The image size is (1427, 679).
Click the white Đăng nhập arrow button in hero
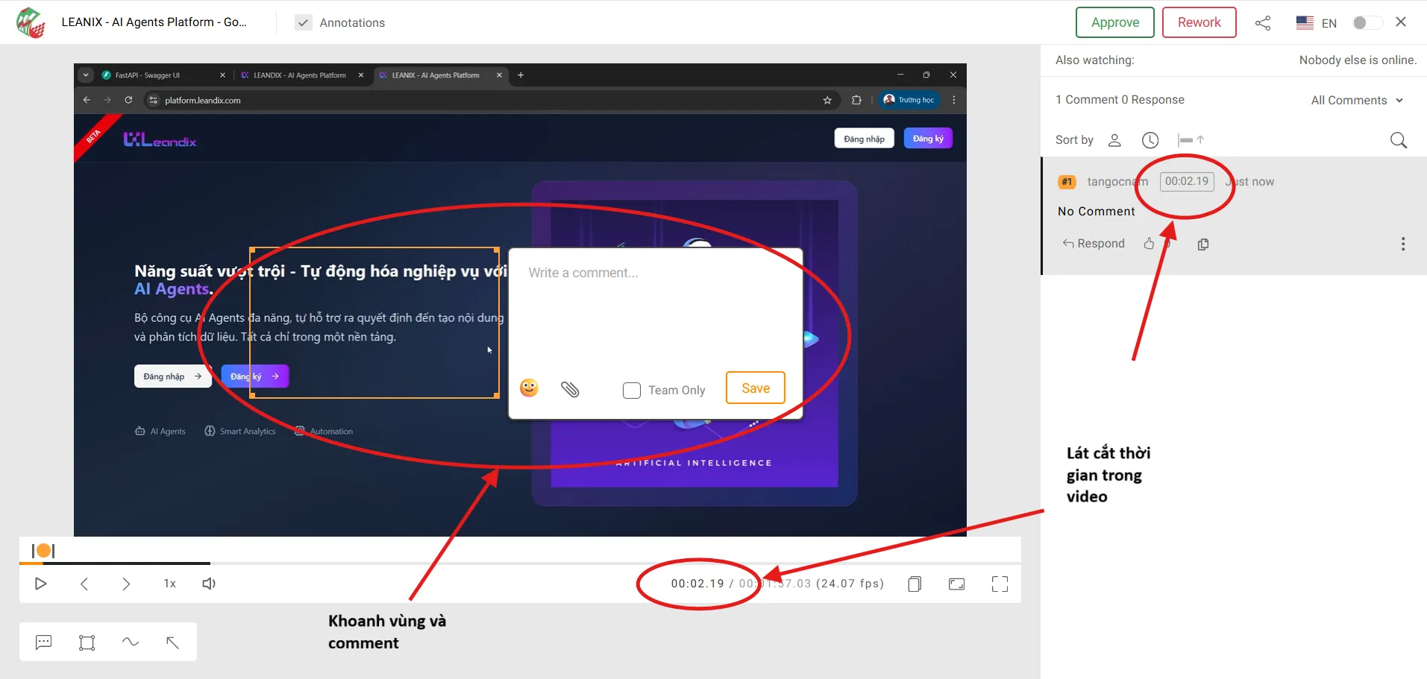(x=172, y=376)
